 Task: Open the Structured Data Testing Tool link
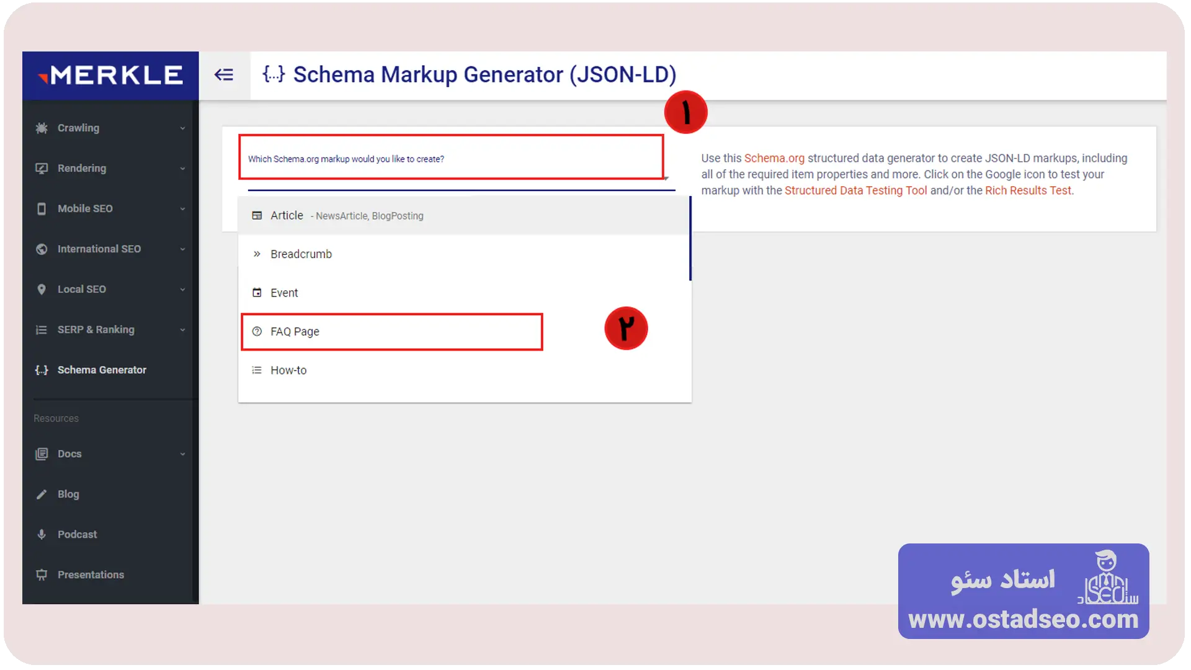click(855, 190)
